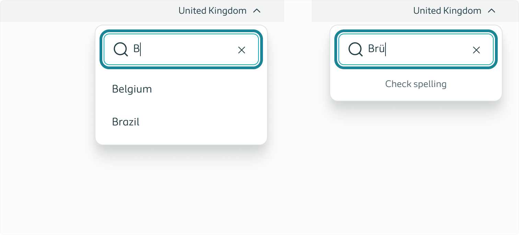The height and width of the screenshot is (235, 519).
Task: Select 'Belgium' from the suggestions
Action: pos(132,89)
